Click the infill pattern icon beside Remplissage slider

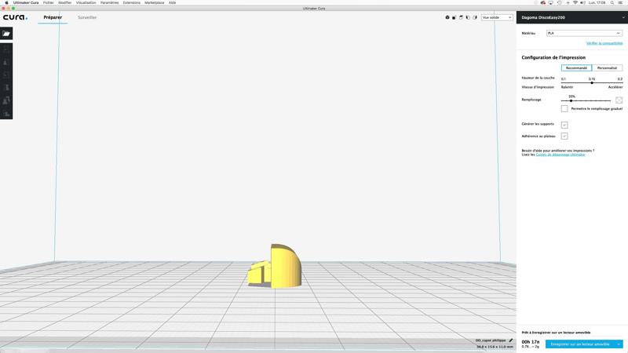[619, 100]
